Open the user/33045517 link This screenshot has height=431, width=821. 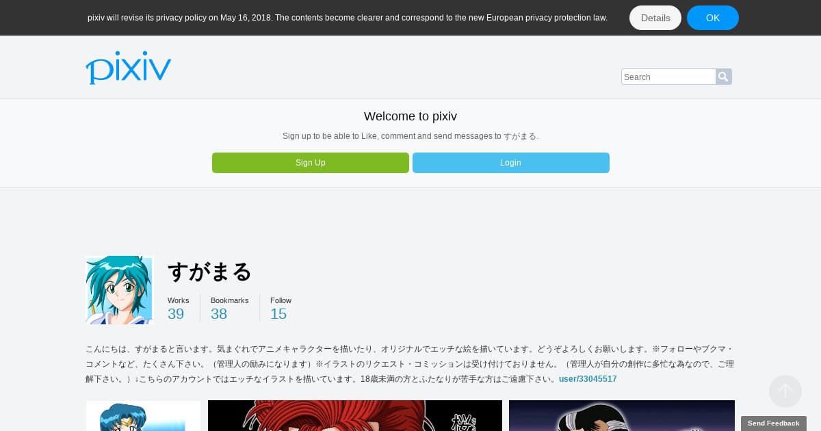pos(588,379)
